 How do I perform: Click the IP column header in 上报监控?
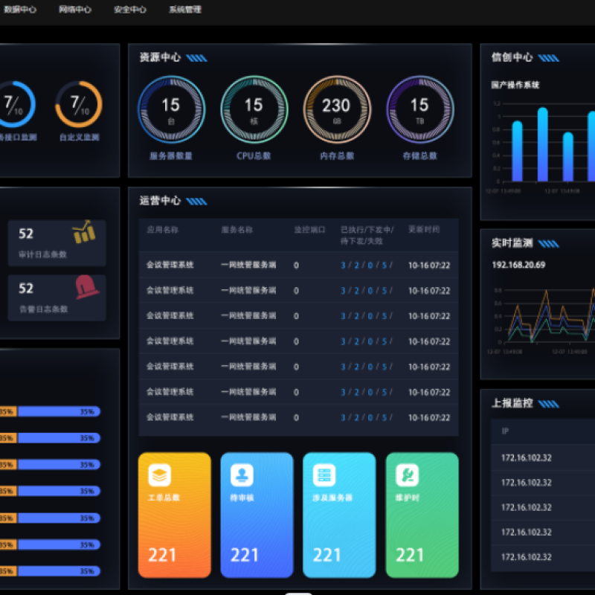506,431
